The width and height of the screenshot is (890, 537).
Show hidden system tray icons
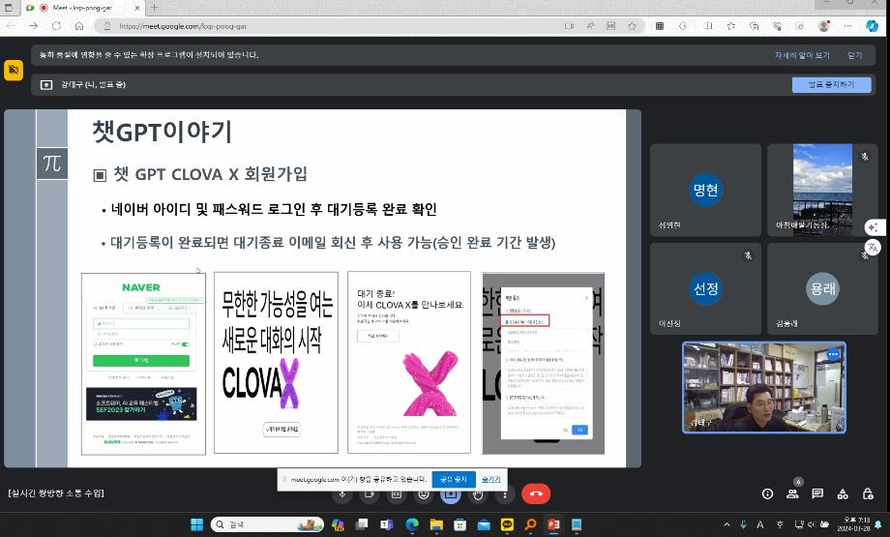tap(727, 524)
